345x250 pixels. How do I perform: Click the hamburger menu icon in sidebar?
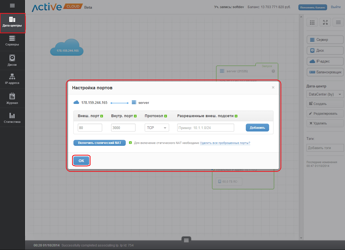(x=12, y=5)
